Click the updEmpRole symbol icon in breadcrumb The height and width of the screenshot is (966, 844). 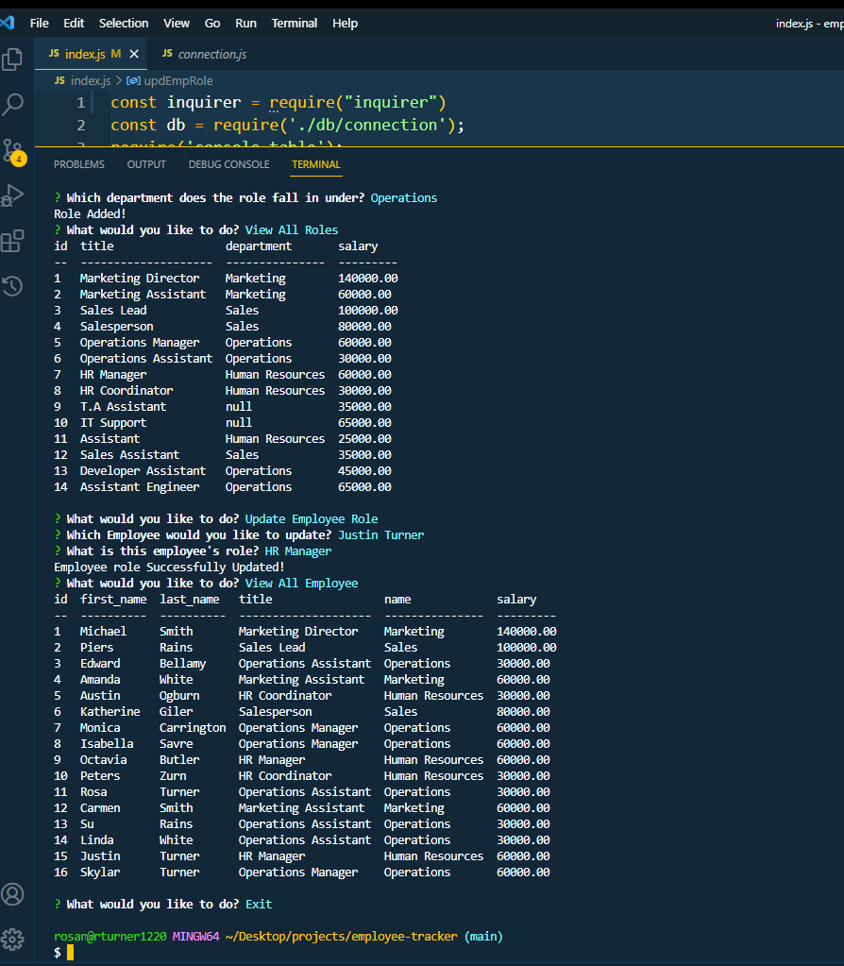point(133,80)
